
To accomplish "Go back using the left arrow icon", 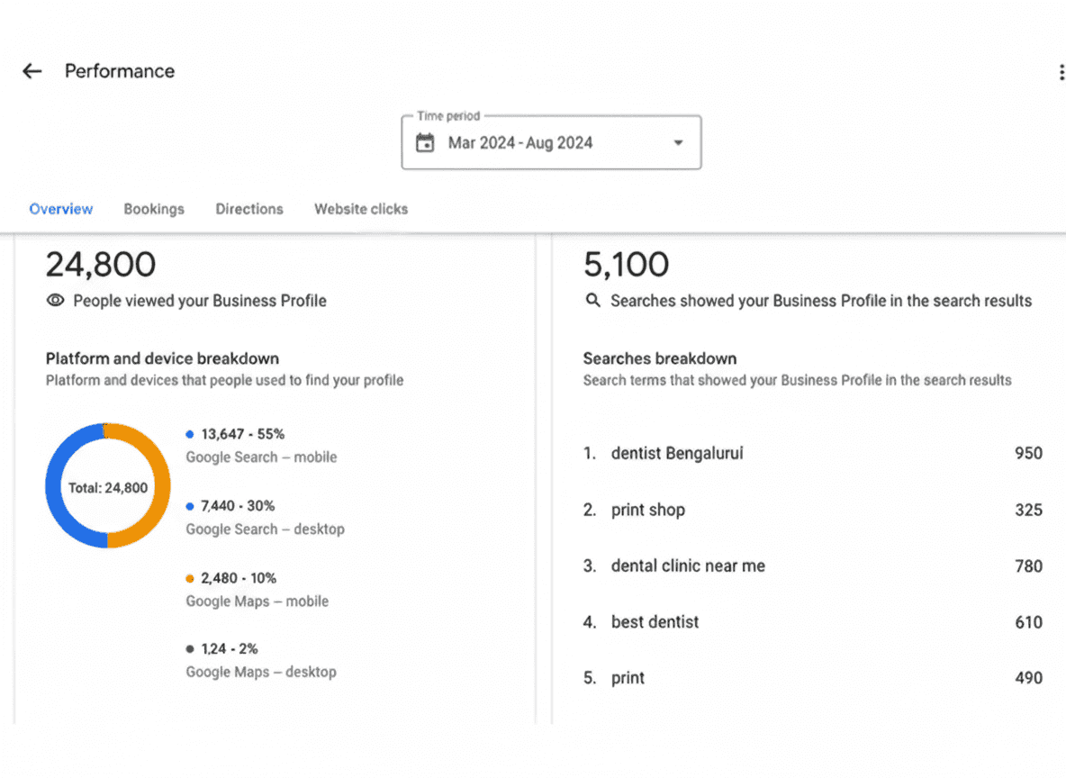I will [x=32, y=71].
